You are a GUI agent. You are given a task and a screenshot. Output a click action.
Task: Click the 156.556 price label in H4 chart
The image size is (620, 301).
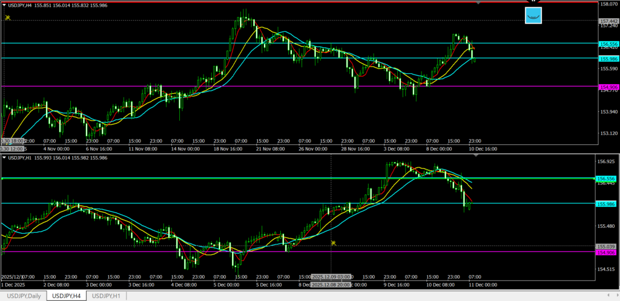point(607,44)
